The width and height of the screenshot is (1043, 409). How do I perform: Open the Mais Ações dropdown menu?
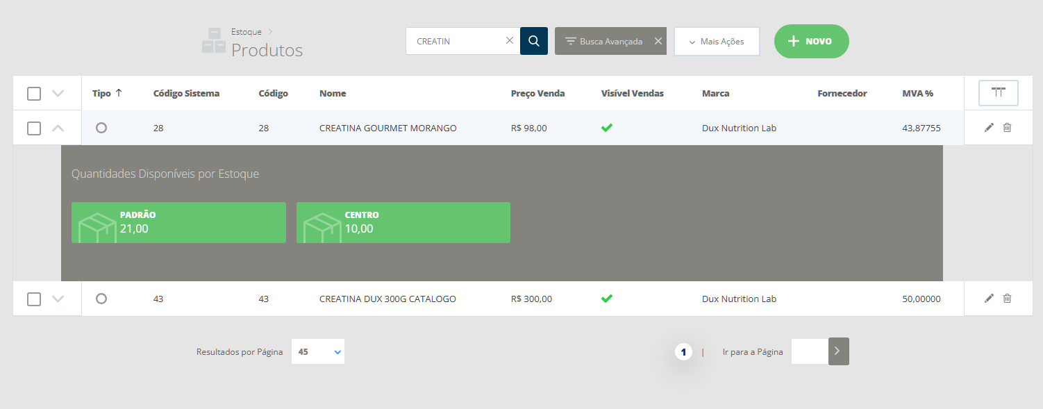pos(717,42)
